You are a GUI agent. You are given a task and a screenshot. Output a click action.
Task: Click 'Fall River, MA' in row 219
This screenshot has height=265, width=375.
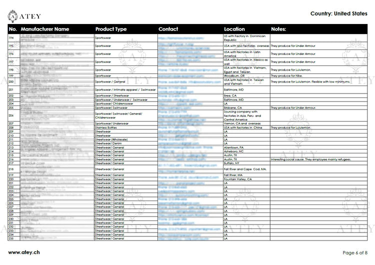pos(233,175)
